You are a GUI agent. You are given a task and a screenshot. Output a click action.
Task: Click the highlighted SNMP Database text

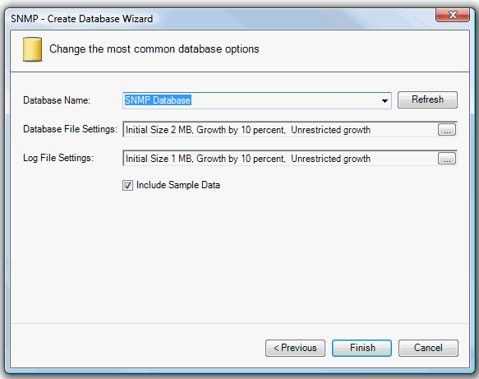[158, 100]
